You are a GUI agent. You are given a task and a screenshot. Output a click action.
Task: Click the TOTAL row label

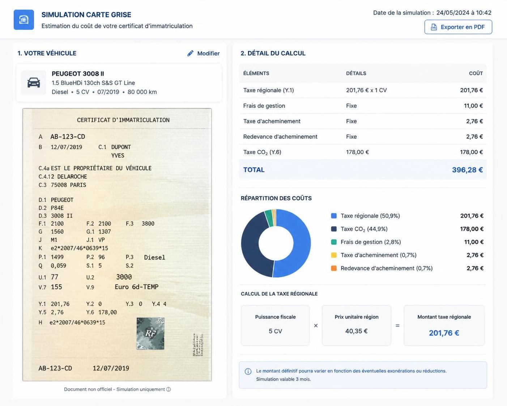(x=254, y=170)
